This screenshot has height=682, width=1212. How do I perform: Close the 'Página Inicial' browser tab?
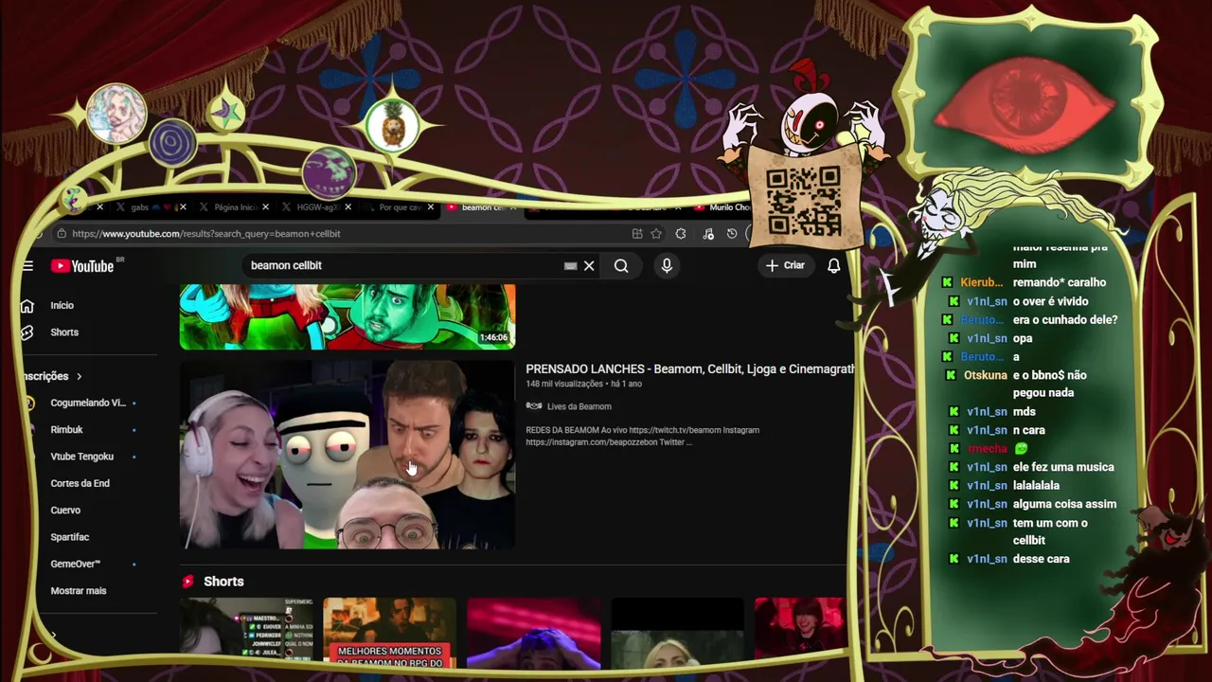click(x=265, y=207)
